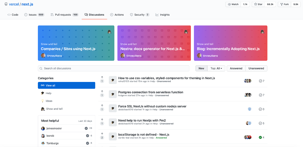Viewport: 303px width, 147px height.
Task: Select the New sort toggle
Action: 201,68
